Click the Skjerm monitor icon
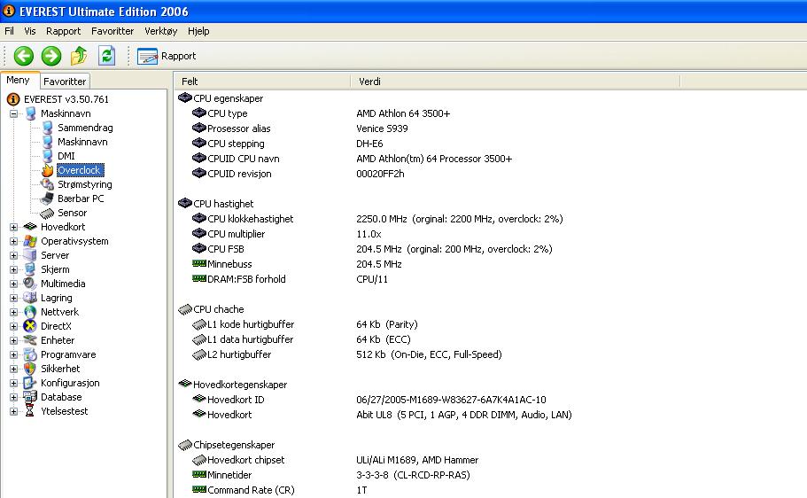The width and height of the screenshot is (807, 498). tap(30, 269)
